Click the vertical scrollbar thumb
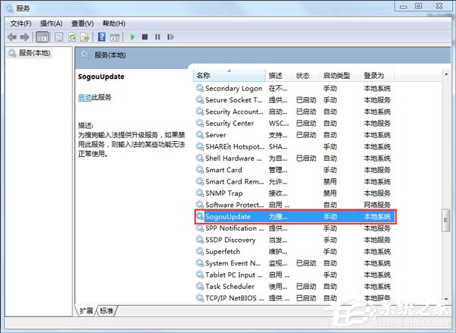Image resolution: width=456 pixels, height=333 pixels. click(446, 220)
